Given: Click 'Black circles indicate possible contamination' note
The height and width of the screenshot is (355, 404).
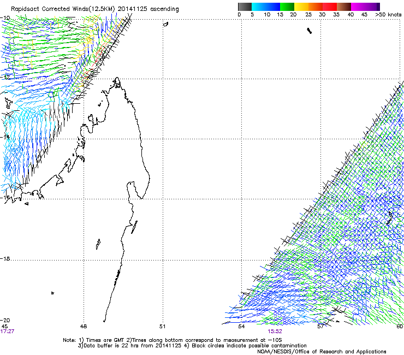Looking at the screenshot, I should [x=249, y=346].
